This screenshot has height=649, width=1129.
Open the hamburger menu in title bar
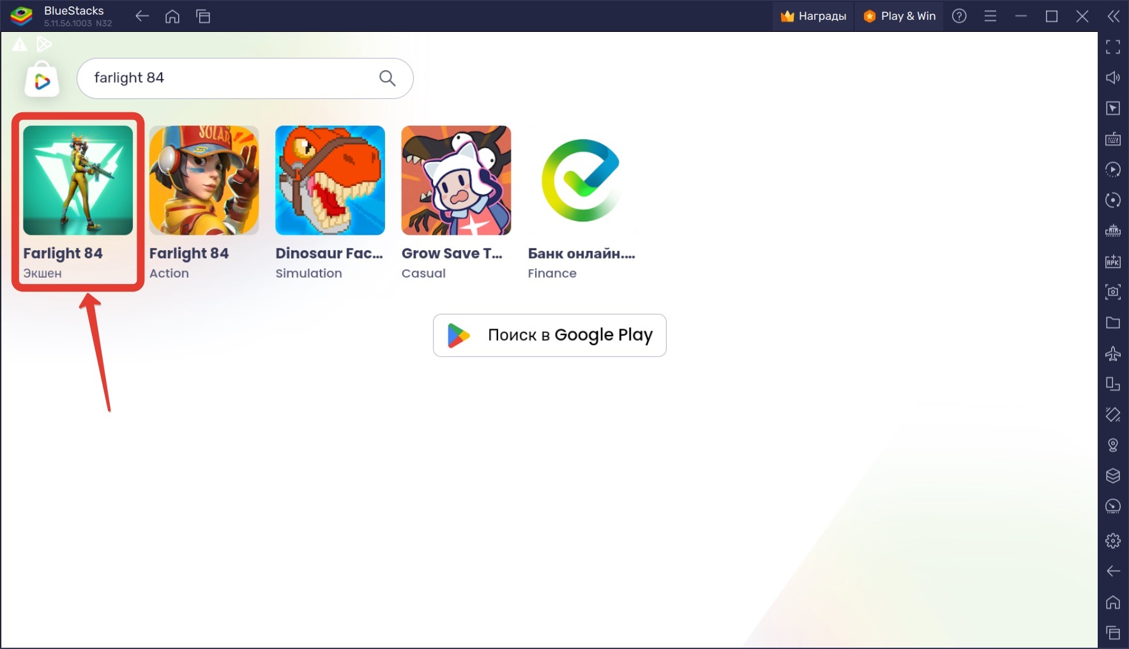990,16
